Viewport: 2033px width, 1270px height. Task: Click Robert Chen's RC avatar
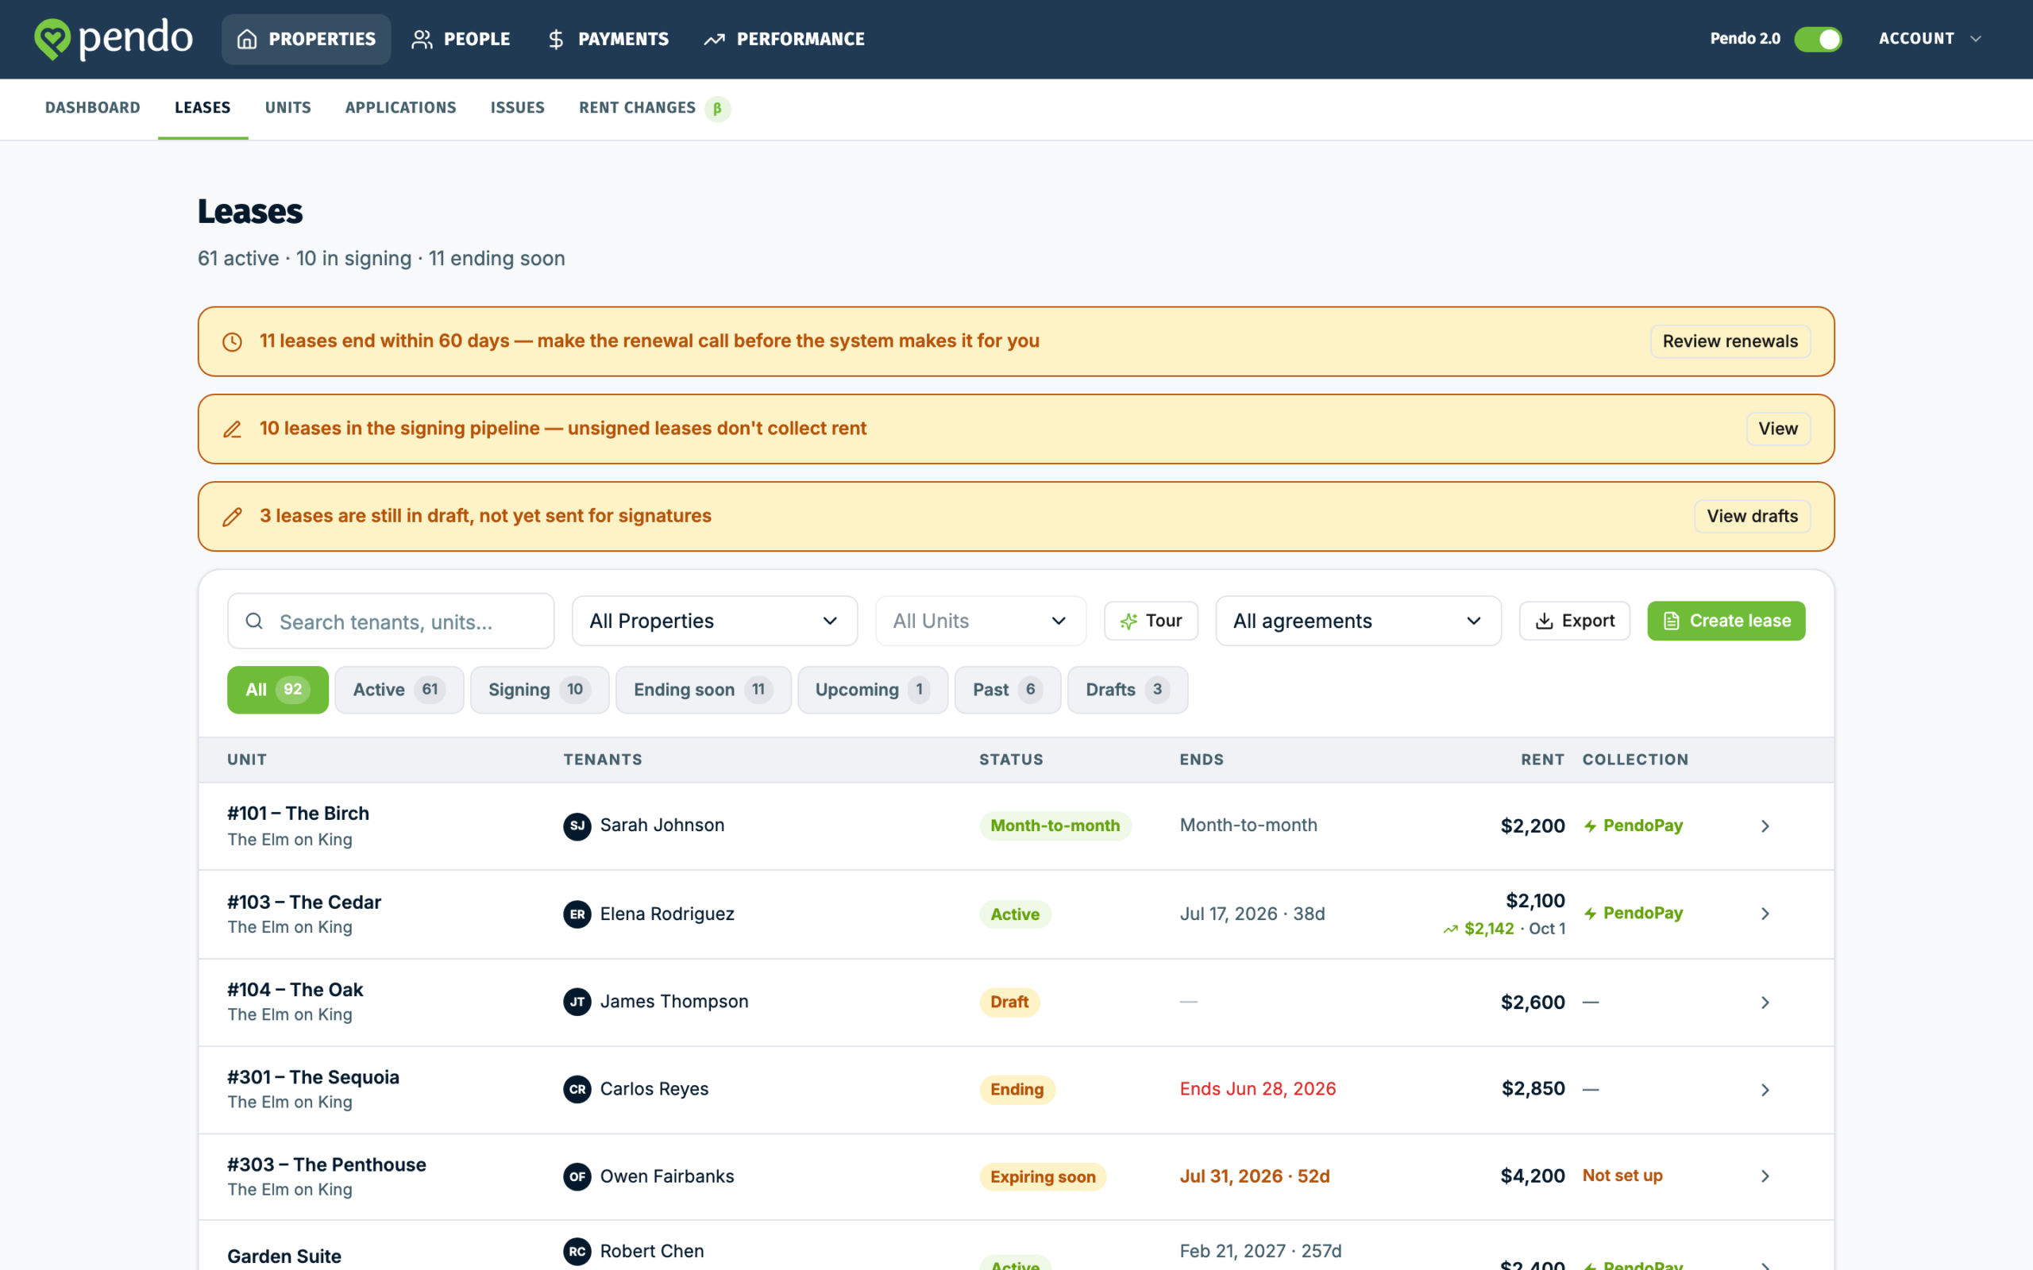[x=577, y=1251]
